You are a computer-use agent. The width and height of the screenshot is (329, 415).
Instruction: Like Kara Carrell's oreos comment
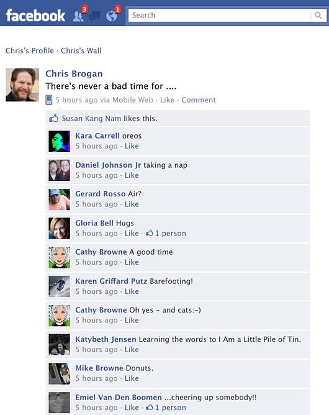point(132,146)
